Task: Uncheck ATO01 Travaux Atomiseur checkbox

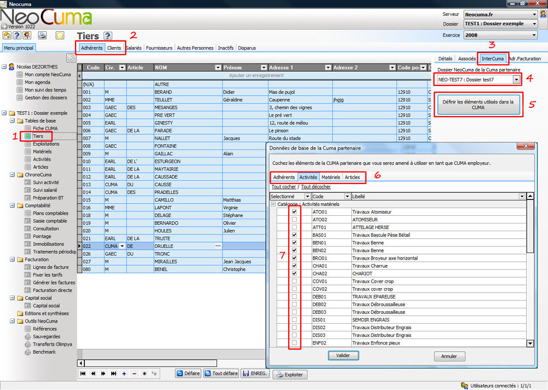Action: (x=294, y=212)
